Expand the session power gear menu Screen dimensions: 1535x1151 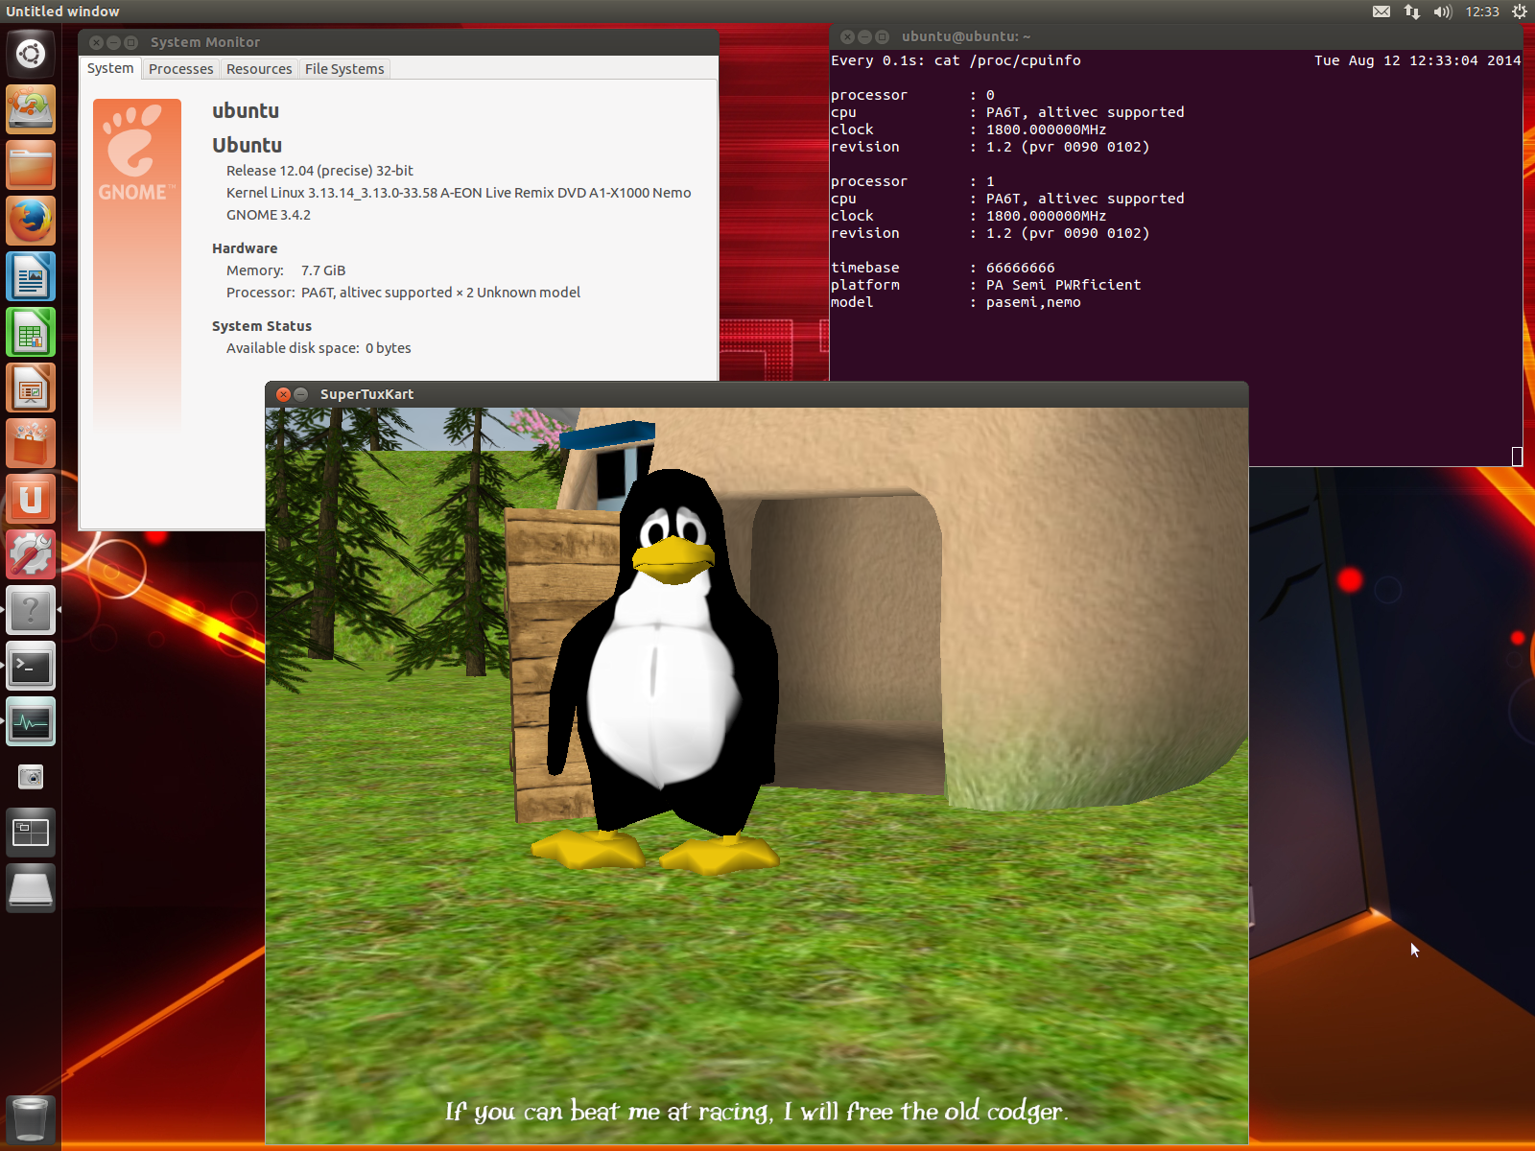1520,12
